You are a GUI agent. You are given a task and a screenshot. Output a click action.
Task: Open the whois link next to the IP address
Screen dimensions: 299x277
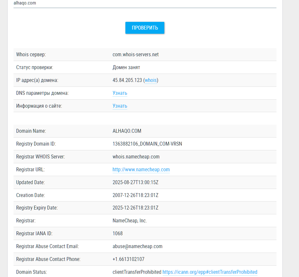pyautogui.click(x=151, y=80)
